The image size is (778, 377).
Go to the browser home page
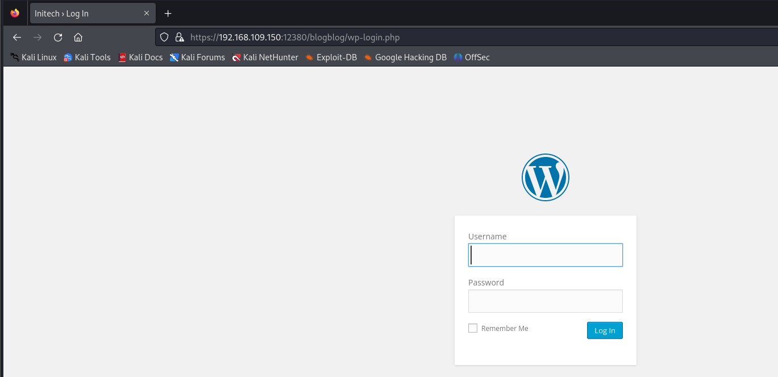pyautogui.click(x=78, y=38)
